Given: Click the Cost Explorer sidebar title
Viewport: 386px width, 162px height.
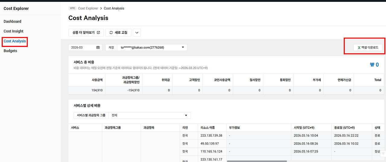Looking at the screenshot, I should click(x=16, y=8).
